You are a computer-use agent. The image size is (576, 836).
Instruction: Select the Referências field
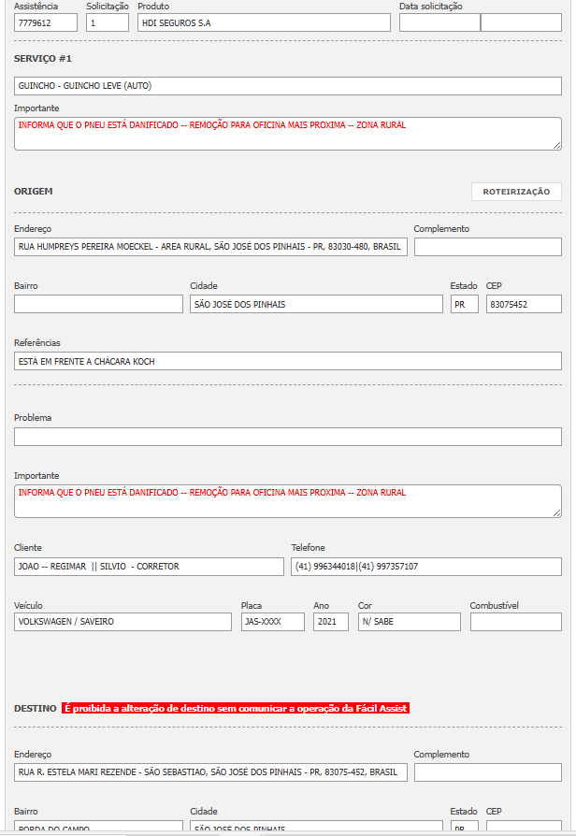[288, 361]
